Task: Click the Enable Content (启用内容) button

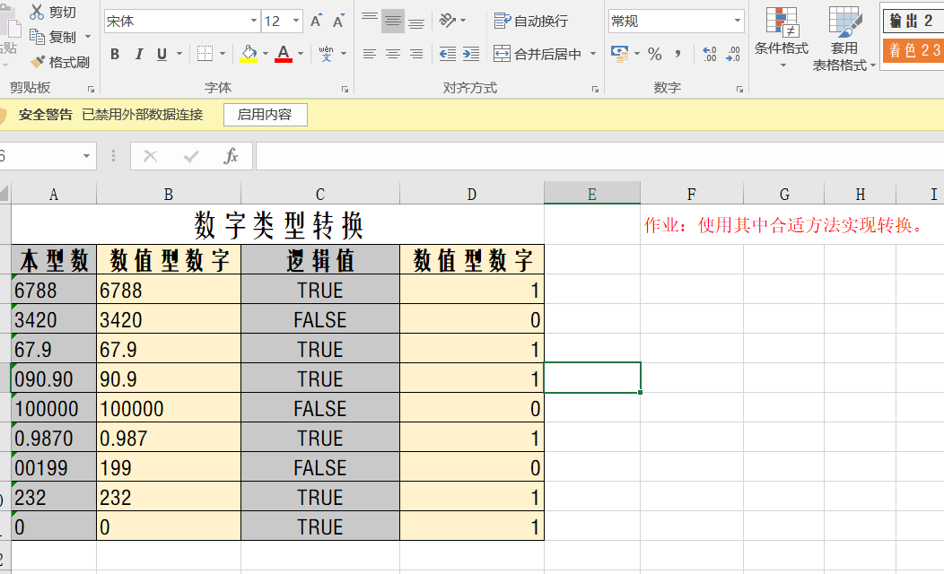Action: (265, 114)
